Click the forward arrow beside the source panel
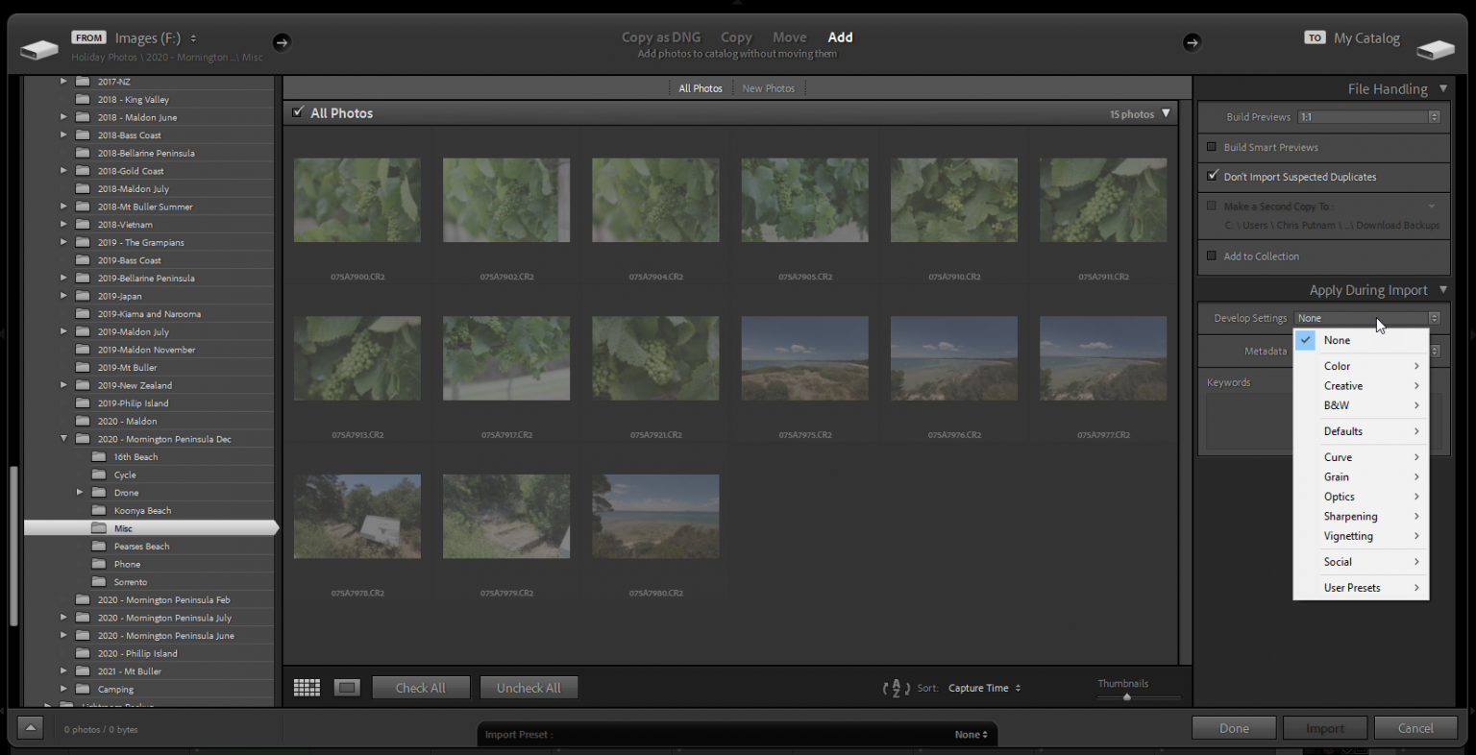Image resolution: width=1476 pixels, height=755 pixels. point(281,42)
